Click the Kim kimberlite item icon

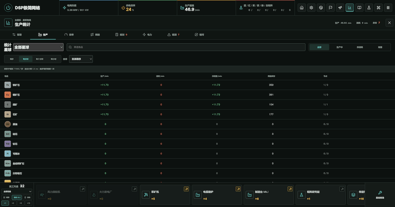(8, 164)
